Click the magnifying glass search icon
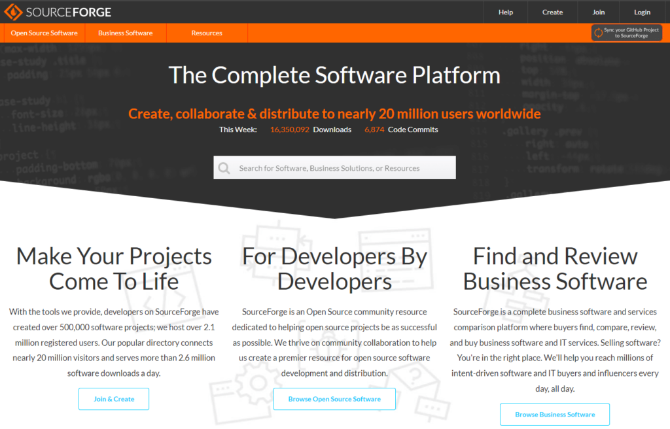The image size is (670, 429). click(224, 167)
